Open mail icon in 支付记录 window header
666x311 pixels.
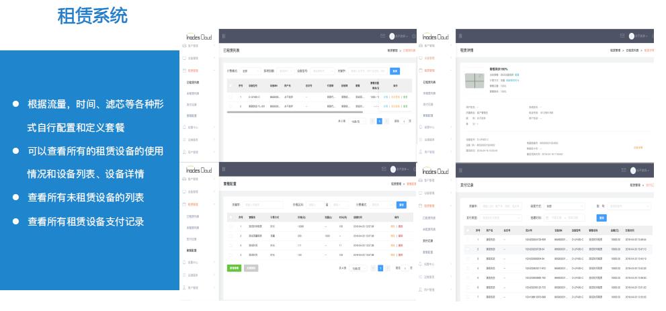coord(624,170)
